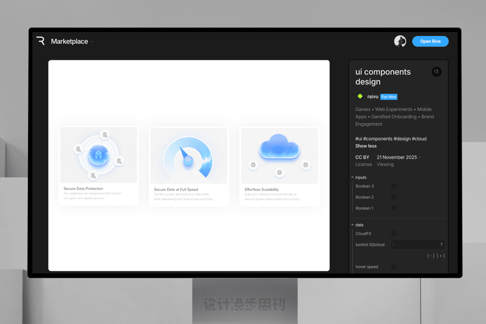Enable the Boolean 3 checkbox
This screenshot has height=324, width=486.
point(394,186)
